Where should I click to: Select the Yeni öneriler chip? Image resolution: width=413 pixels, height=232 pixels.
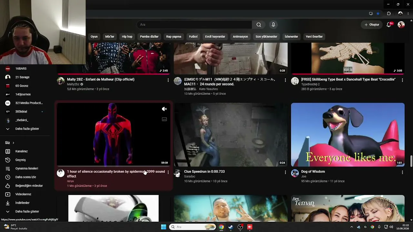(x=314, y=37)
